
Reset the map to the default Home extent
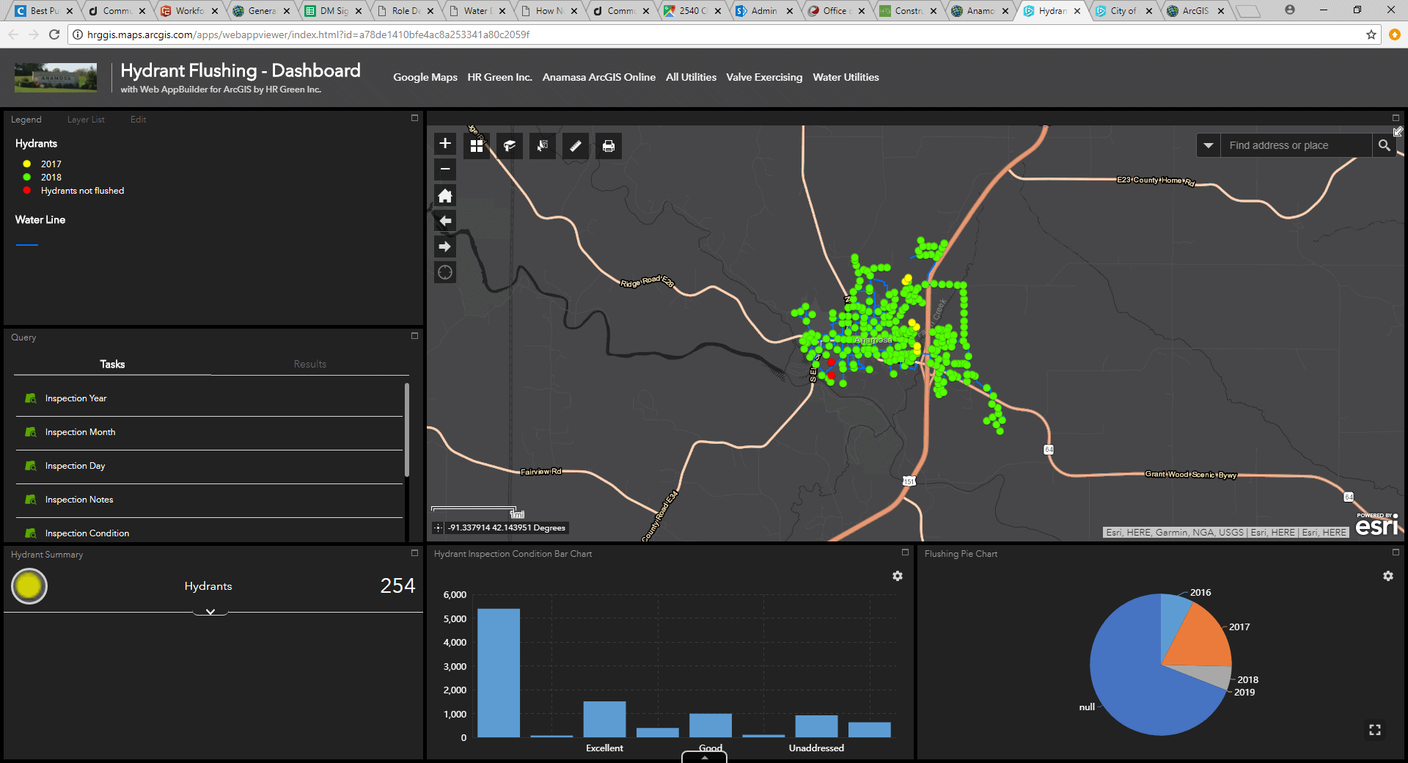[445, 195]
